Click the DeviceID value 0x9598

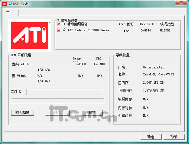pyautogui.click(x=146, y=30)
